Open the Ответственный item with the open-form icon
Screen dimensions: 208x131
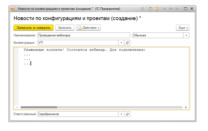(x=127, y=114)
